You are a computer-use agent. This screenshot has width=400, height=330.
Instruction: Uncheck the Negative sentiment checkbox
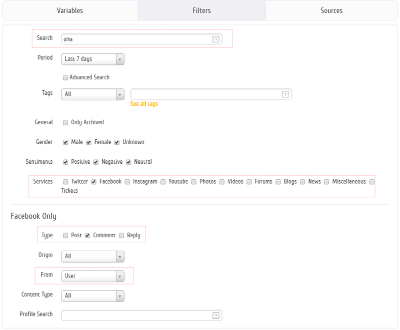coord(96,162)
